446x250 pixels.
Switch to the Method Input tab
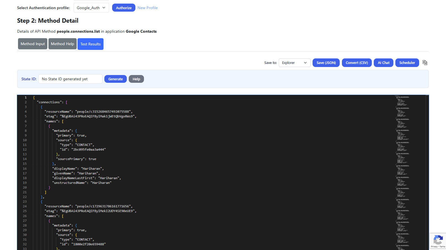[x=33, y=44]
